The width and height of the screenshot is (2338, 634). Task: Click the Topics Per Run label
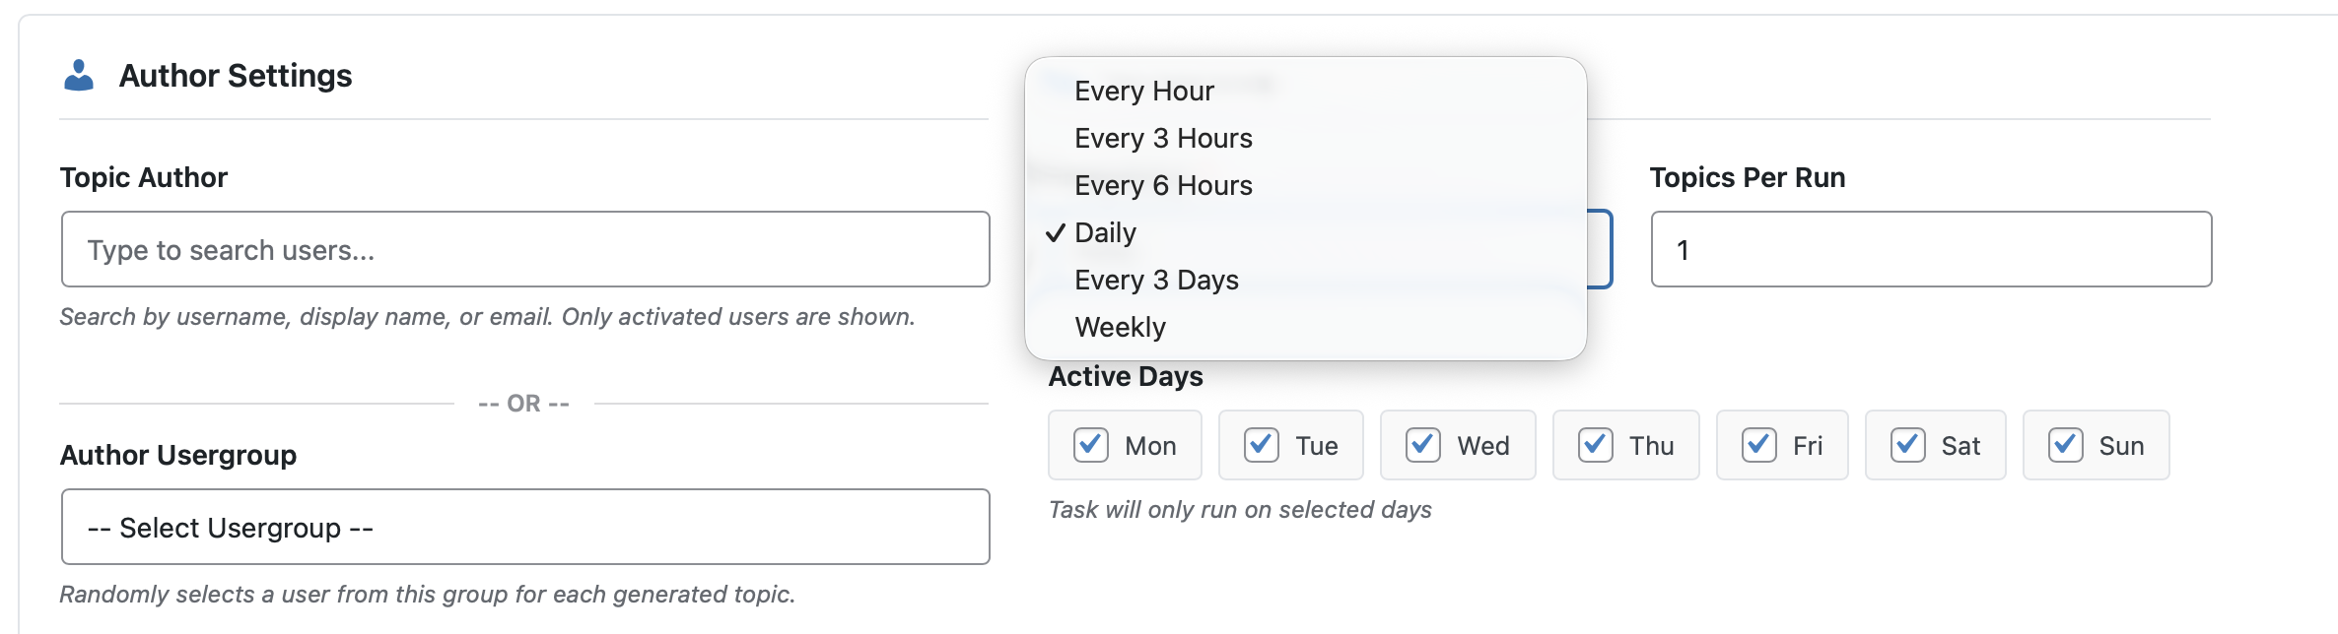click(x=1748, y=177)
